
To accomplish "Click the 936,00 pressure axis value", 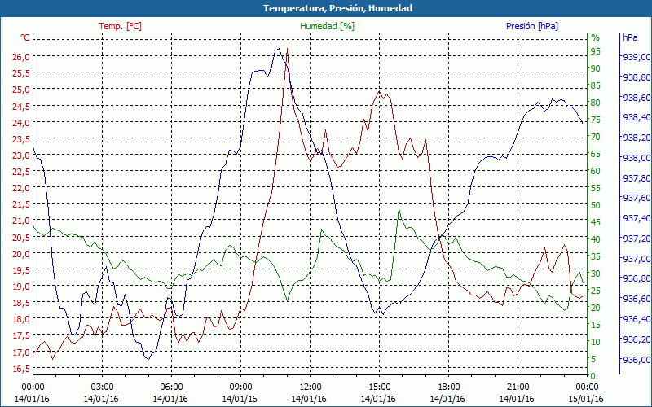I will coord(637,360).
